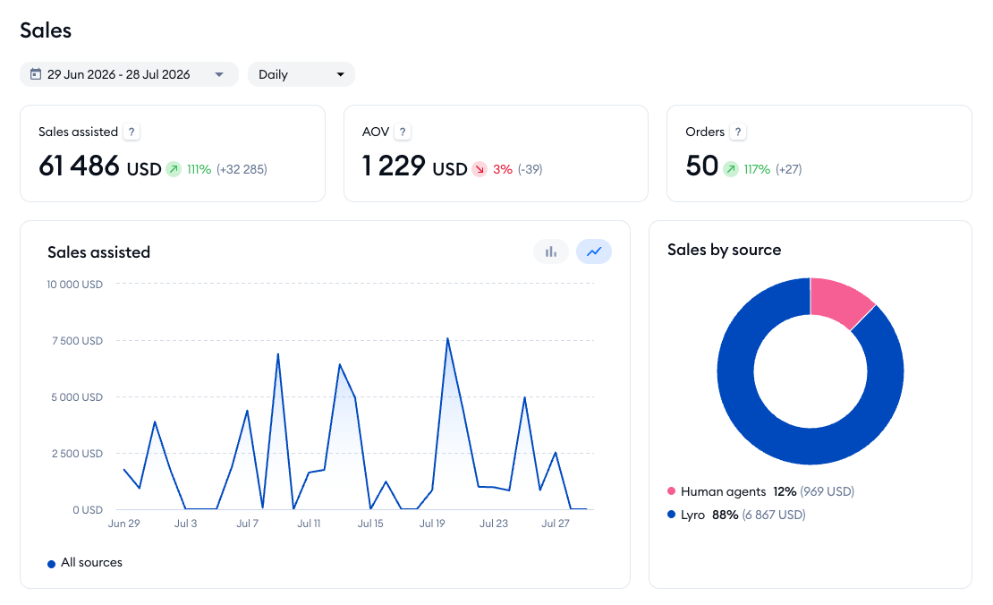Open the date range picker 29 Jun 2026 - 28 Jul 2026

coord(129,74)
